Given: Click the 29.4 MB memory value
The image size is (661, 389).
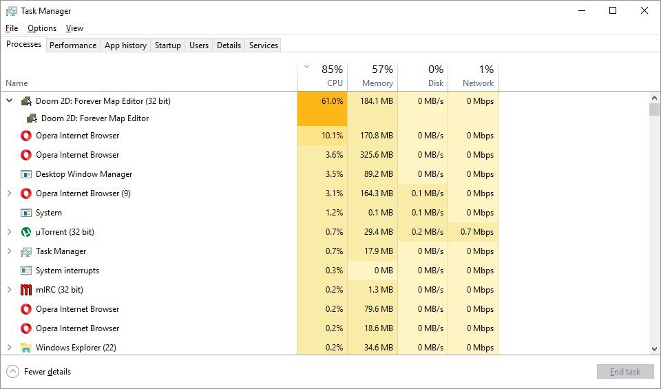Looking at the screenshot, I should (x=379, y=232).
